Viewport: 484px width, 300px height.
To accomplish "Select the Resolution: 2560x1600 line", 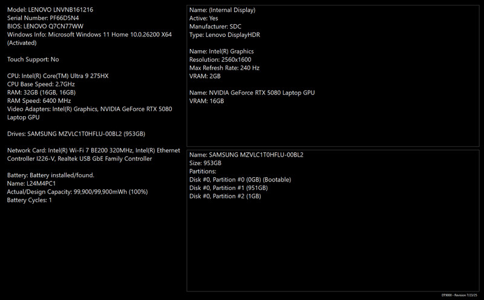I will point(220,60).
